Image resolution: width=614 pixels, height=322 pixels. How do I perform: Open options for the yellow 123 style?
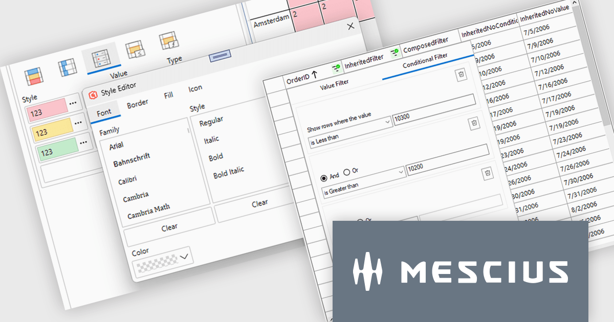pyautogui.click(x=78, y=123)
